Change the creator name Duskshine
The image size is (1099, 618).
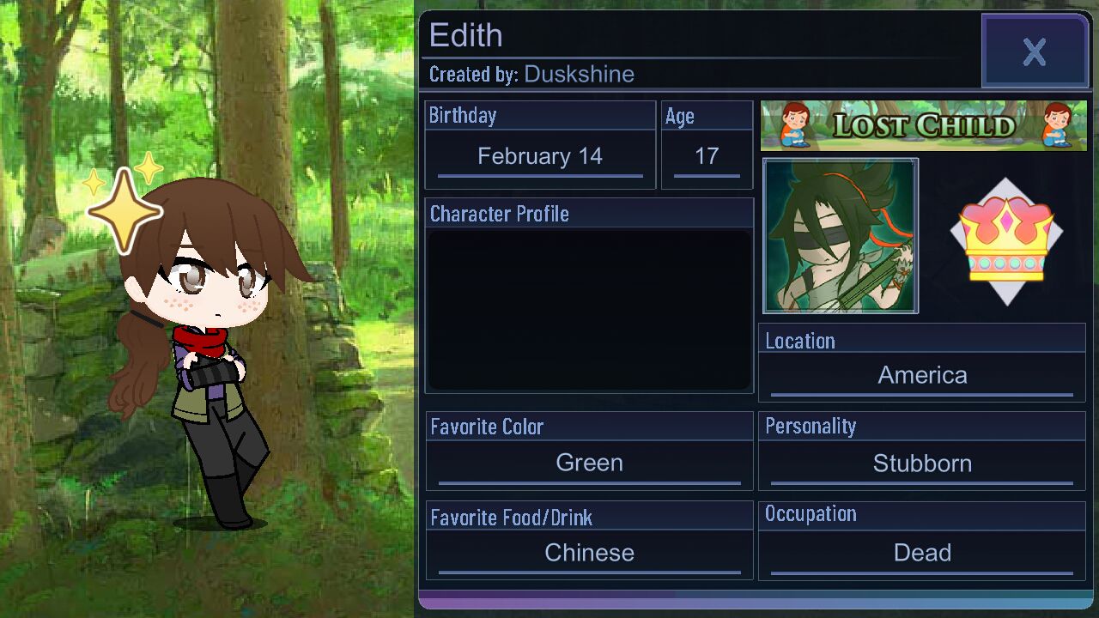tap(579, 74)
